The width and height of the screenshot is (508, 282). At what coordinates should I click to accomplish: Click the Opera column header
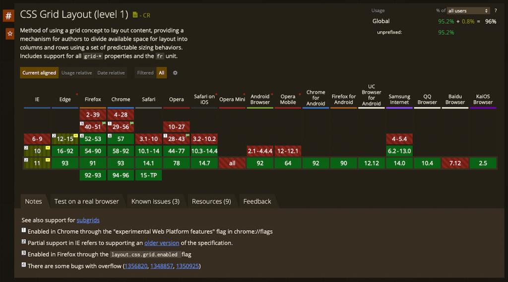click(177, 99)
